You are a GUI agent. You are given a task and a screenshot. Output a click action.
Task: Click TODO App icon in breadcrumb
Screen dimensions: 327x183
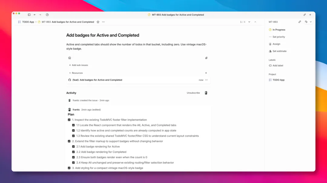[x=19, y=22]
